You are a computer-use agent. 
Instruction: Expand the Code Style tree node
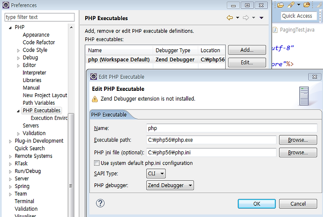pyautogui.click(x=18, y=51)
